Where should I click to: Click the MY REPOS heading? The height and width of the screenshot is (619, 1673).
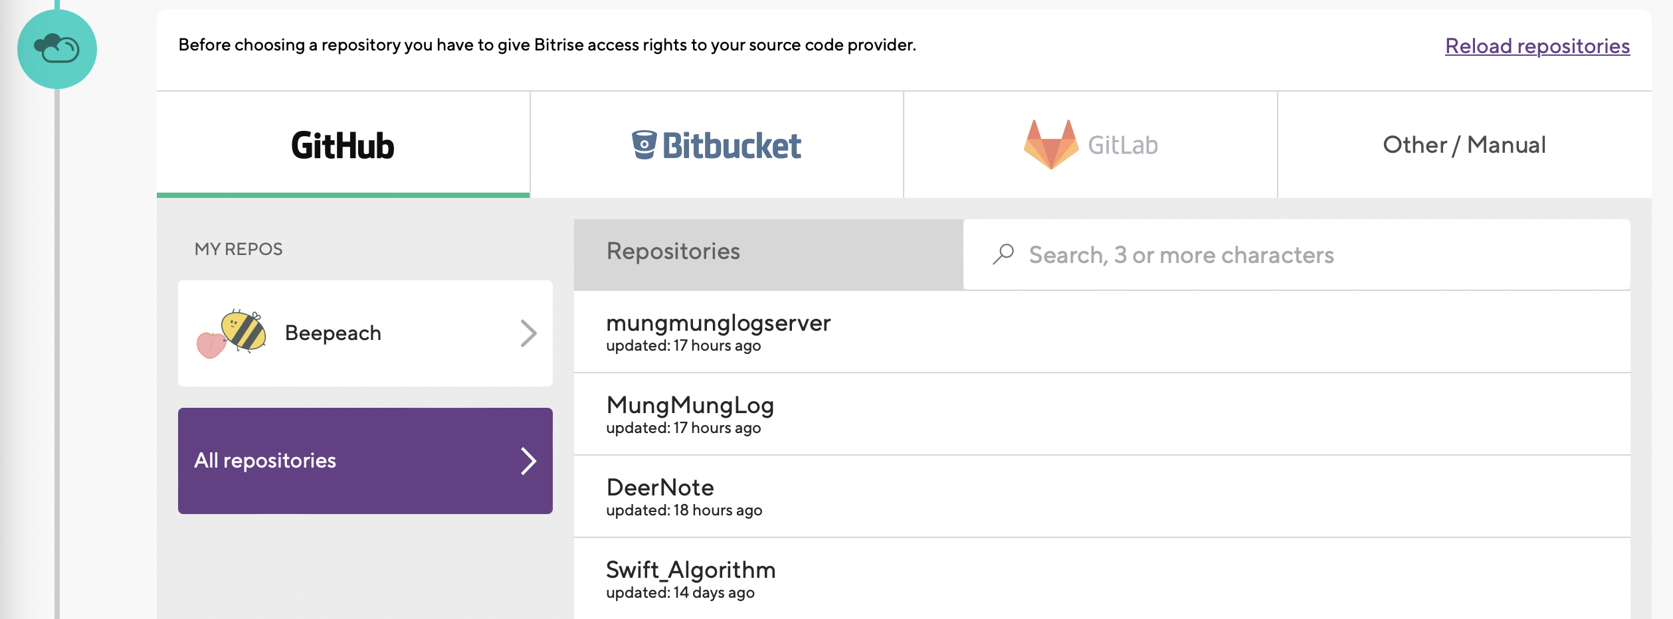click(x=239, y=249)
